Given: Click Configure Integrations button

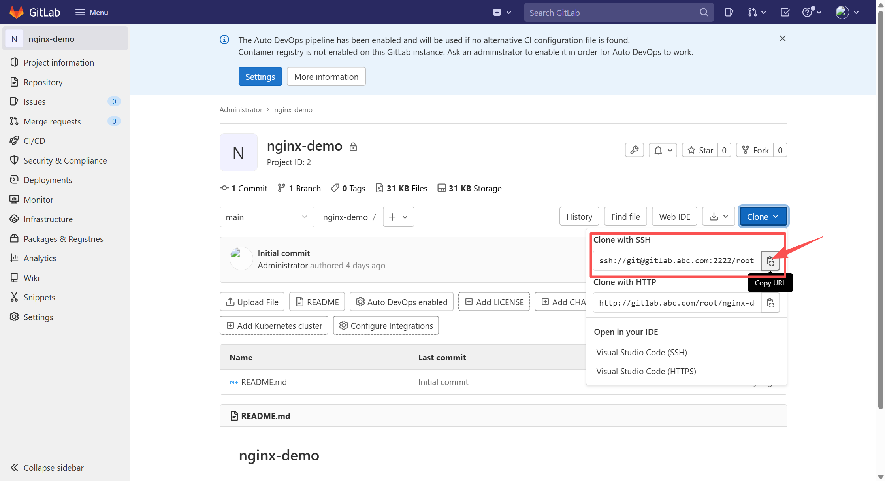Looking at the screenshot, I should [x=386, y=326].
